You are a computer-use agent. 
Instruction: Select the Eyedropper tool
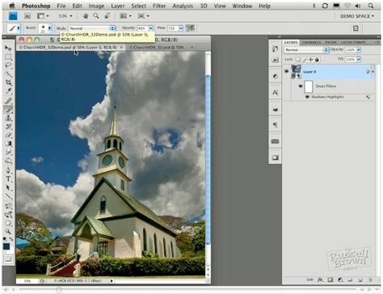(x=8, y=91)
